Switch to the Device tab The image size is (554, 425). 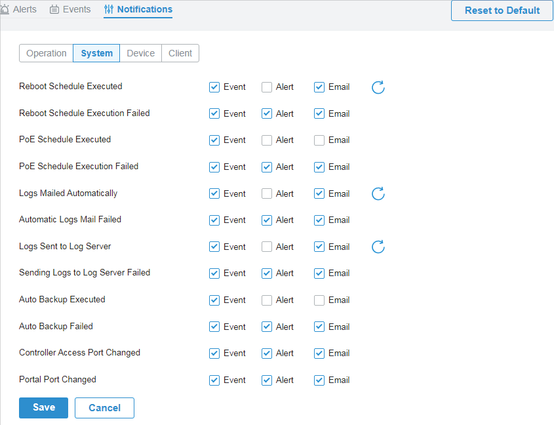click(140, 53)
